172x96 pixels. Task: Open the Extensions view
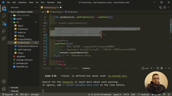(x=4, y=38)
